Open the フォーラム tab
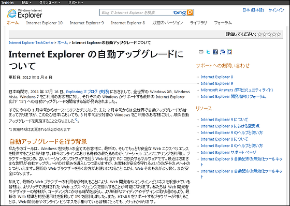The height and width of the screenshot is (206, 290). coord(223,23)
